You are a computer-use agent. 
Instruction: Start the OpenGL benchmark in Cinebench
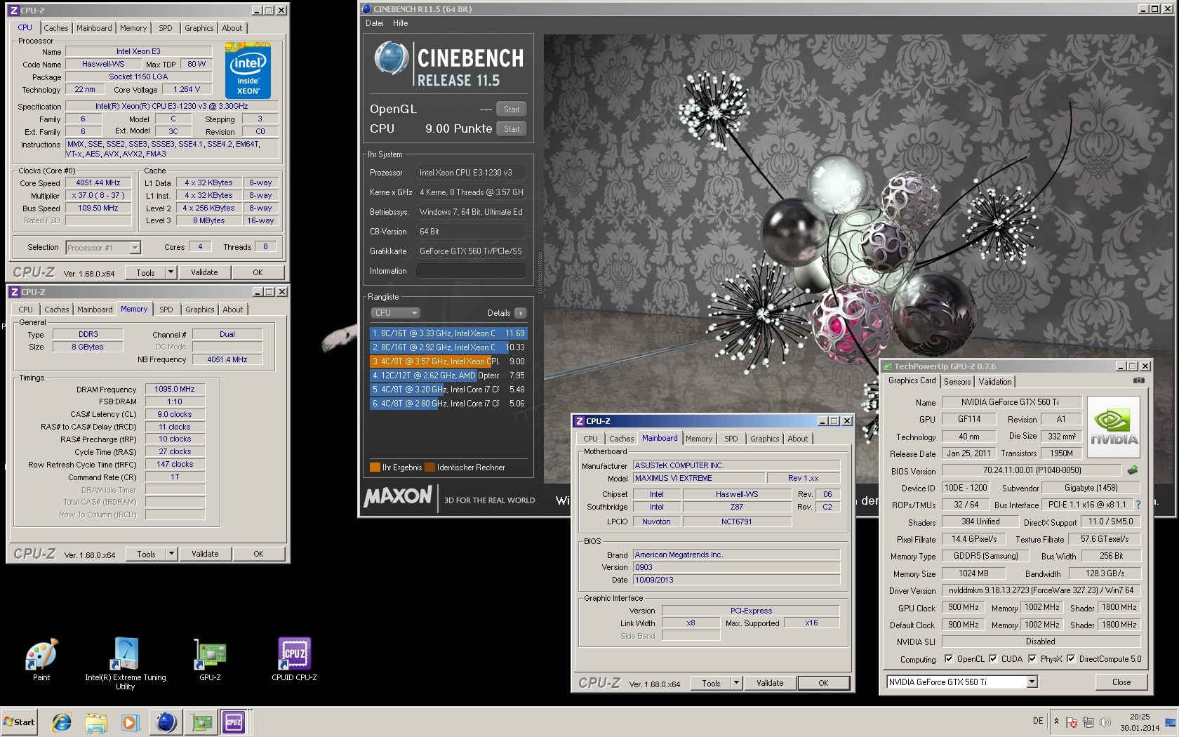(x=512, y=109)
